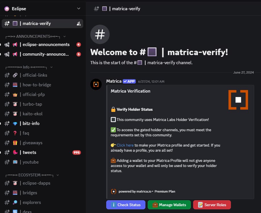Click the 'Verify Holder Status' heading
The width and height of the screenshot is (261, 213).
coord(135,109)
